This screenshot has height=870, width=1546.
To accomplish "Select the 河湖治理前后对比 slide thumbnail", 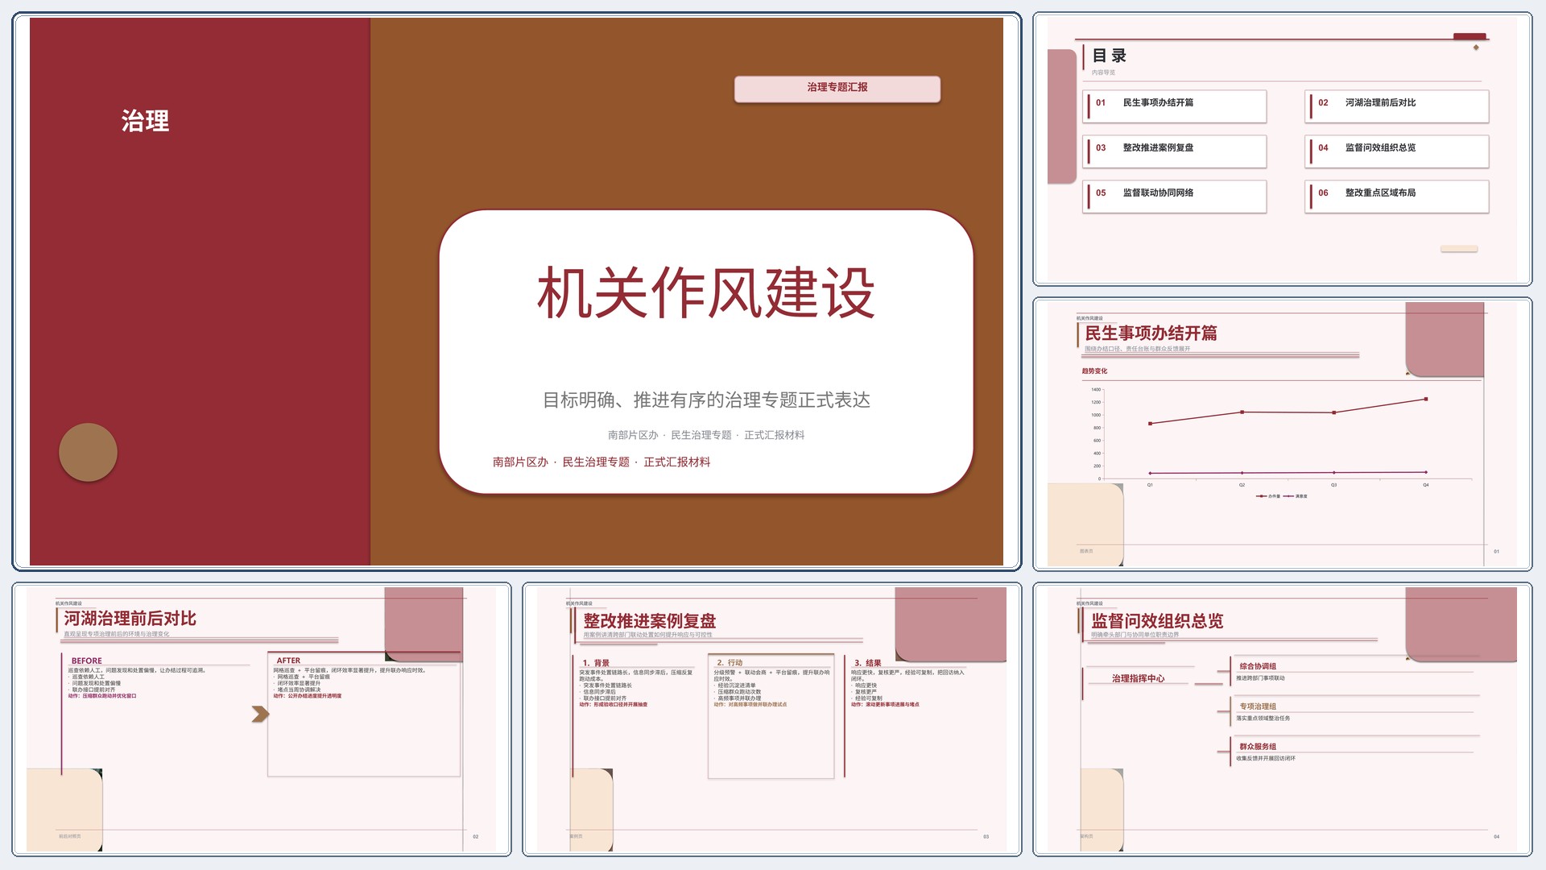I will click(x=262, y=719).
